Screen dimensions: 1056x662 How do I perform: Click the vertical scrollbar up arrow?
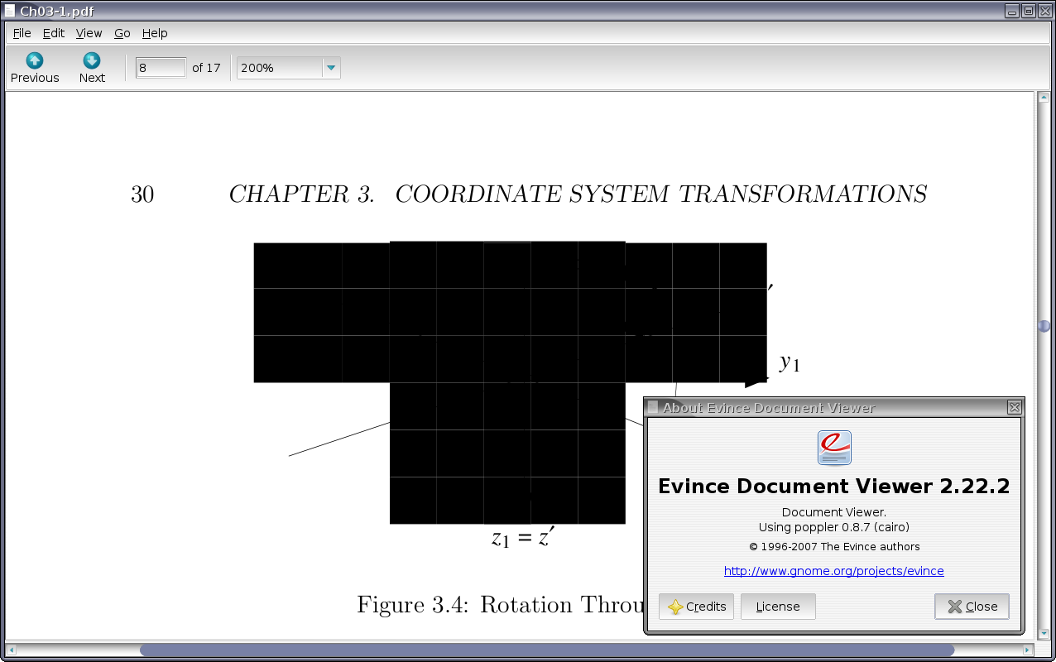coord(1044,98)
